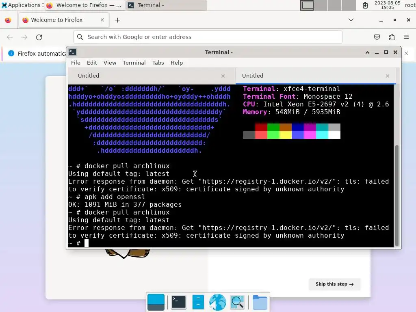Screen dimensions: 416x312
Task: Close the second Untitled terminal tab
Action: [x=387, y=76]
